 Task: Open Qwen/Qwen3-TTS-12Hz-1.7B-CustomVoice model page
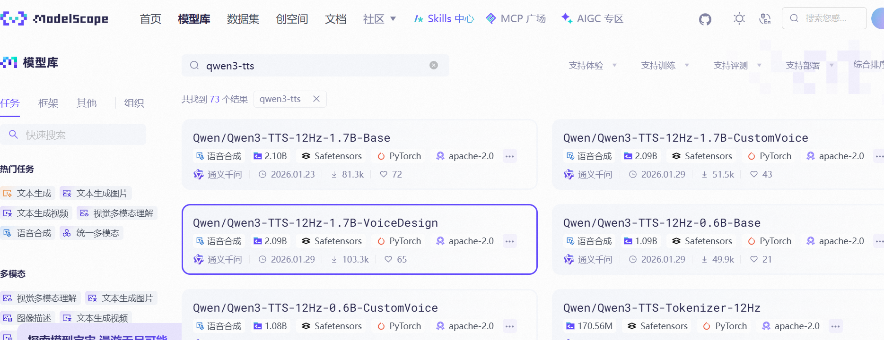pos(685,138)
